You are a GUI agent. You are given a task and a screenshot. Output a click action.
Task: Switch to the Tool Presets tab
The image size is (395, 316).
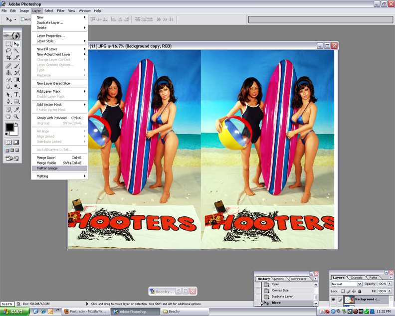point(298,279)
